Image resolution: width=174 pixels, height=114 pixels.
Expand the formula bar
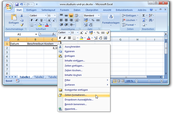(166, 34)
